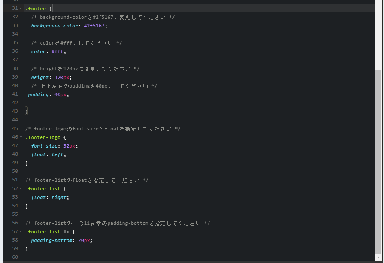Click the '#2f5167' color value
The image size is (384, 263).
94,26
